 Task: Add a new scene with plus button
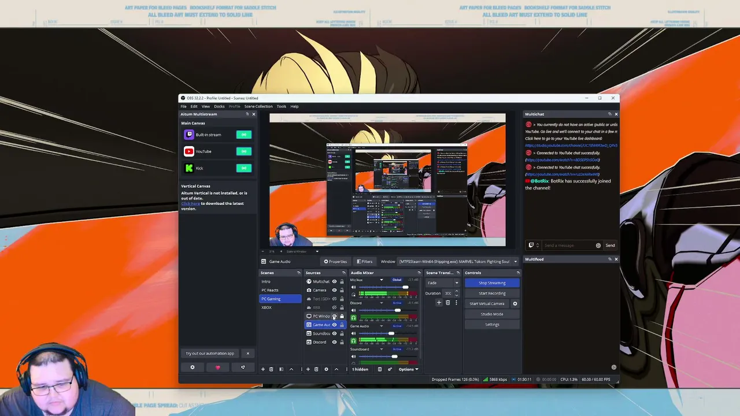pos(262,369)
